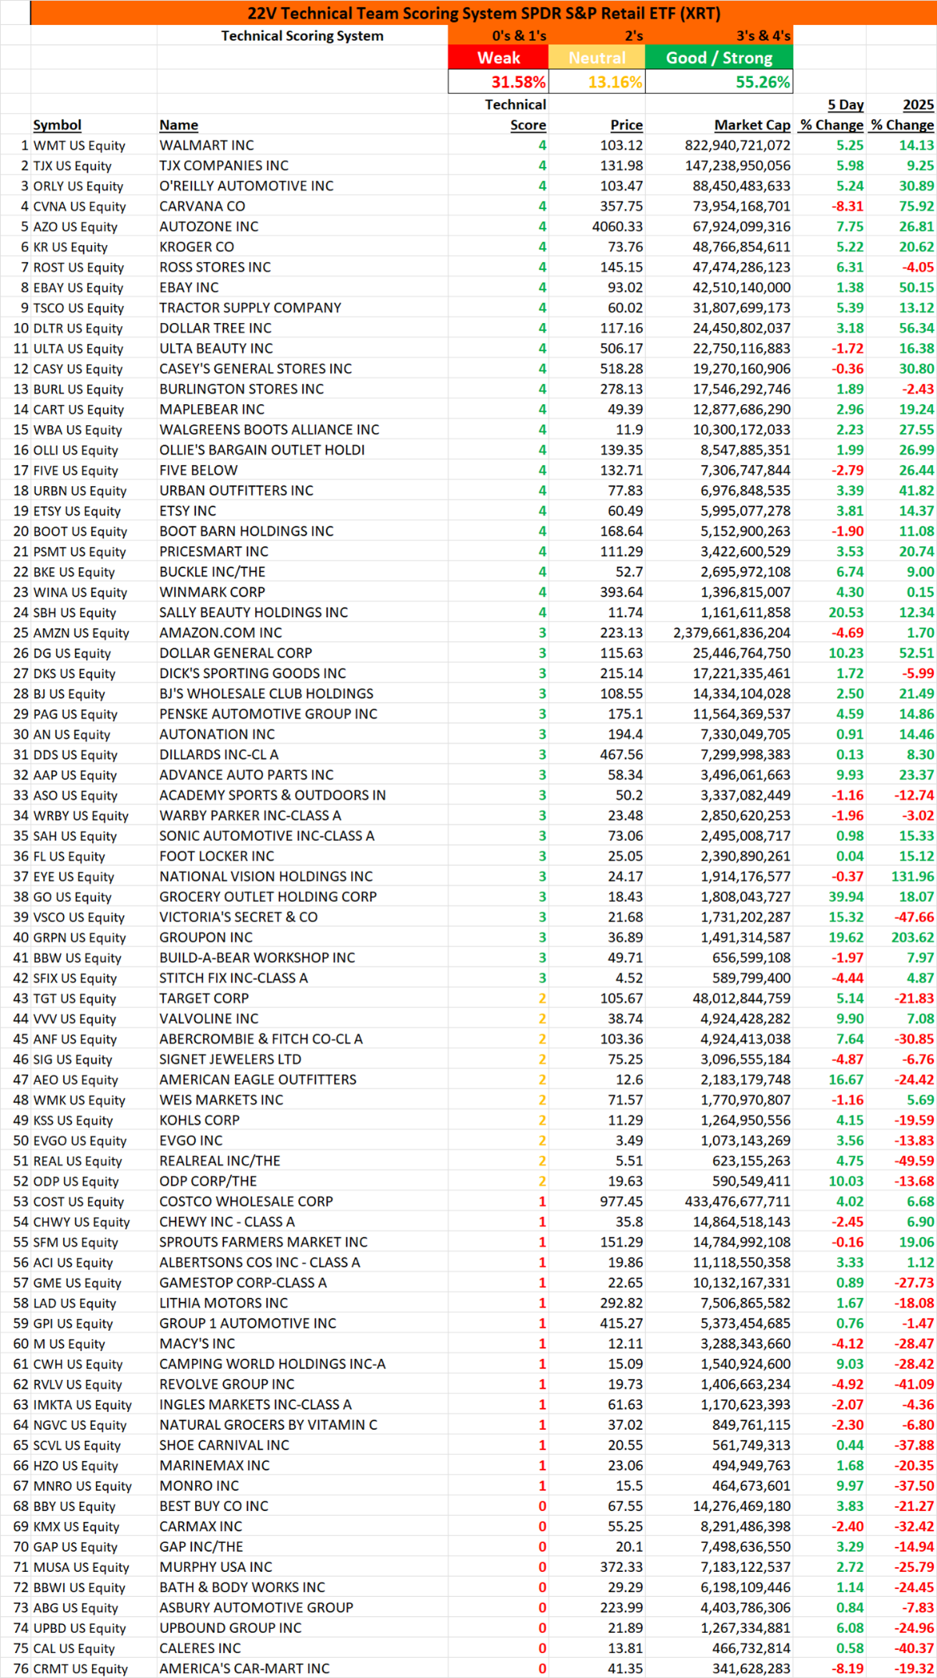Viewport: 937px width, 1678px height.
Task: Select the orange title banner cell
Action: tap(483, 13)
